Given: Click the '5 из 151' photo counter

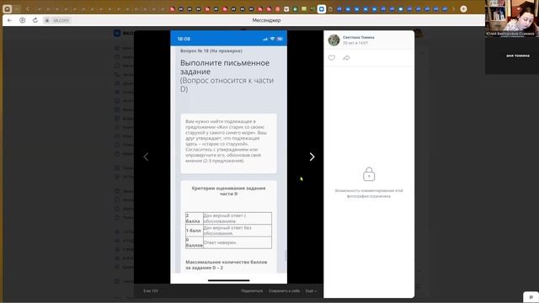Looking at the screenshot, I should click(151, 291).
